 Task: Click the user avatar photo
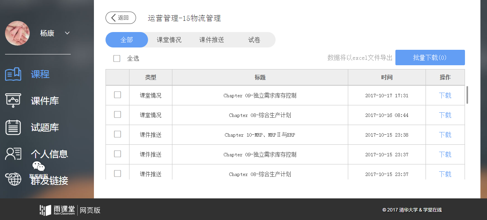tap(17, 33)
